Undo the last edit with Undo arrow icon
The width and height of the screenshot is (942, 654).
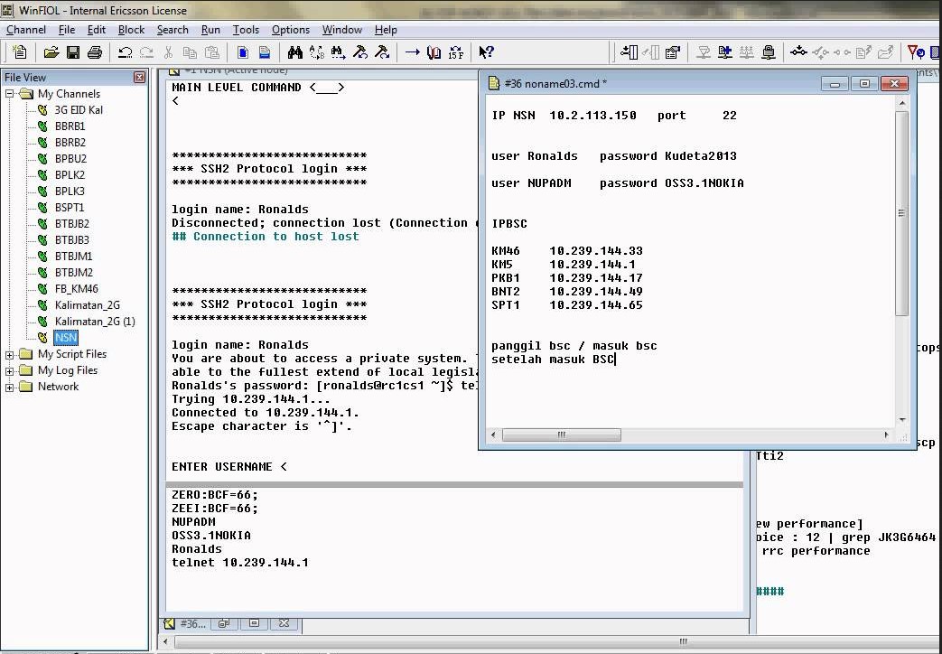click(x=126, y=52)
